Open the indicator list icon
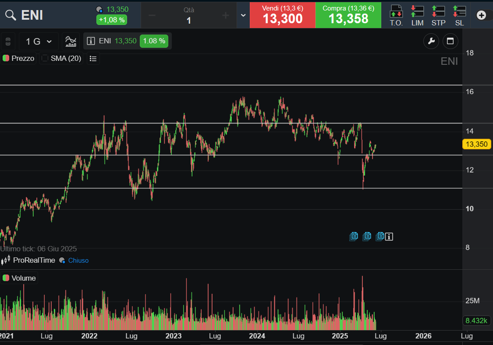The image size is (493, 345). 93,58
